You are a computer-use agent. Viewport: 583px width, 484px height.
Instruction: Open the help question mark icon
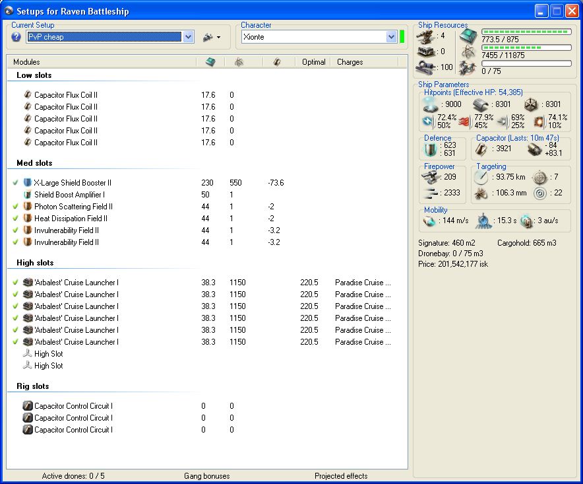click(x=16, y=37)
